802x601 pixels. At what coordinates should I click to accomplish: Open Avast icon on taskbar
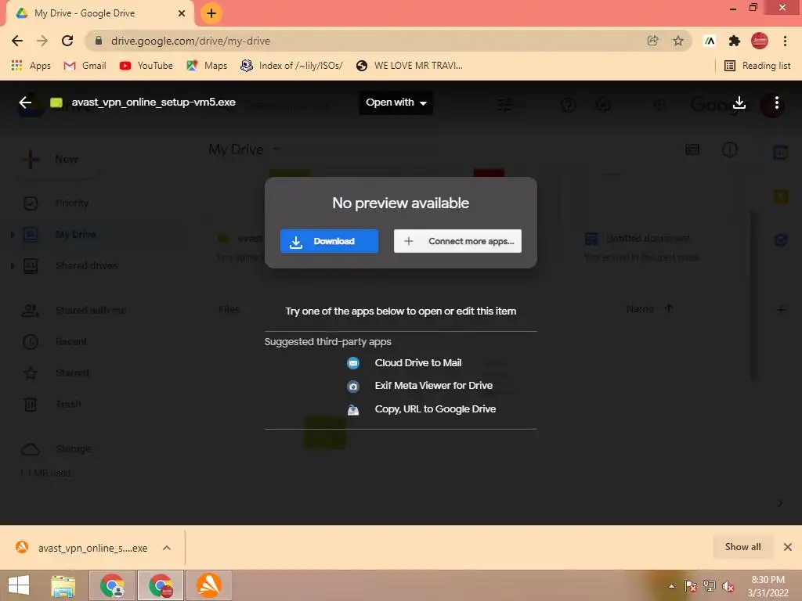(x=208, y=585)
